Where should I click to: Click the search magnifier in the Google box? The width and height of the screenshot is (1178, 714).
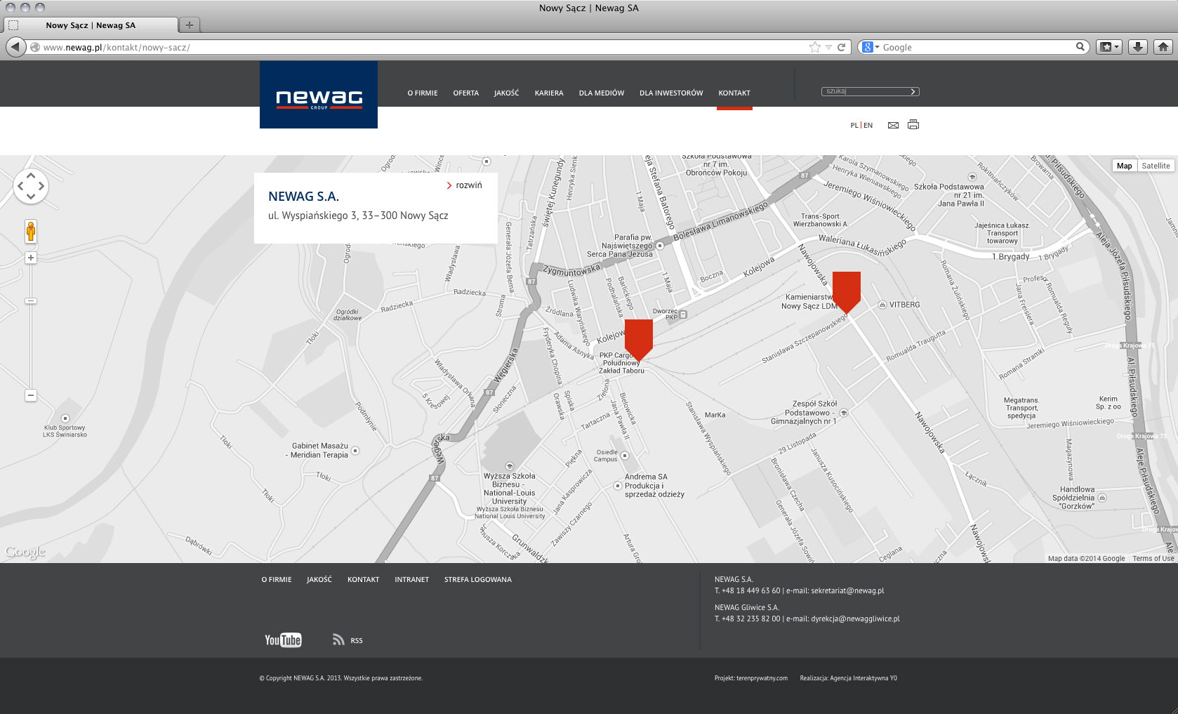[1080, 47]
